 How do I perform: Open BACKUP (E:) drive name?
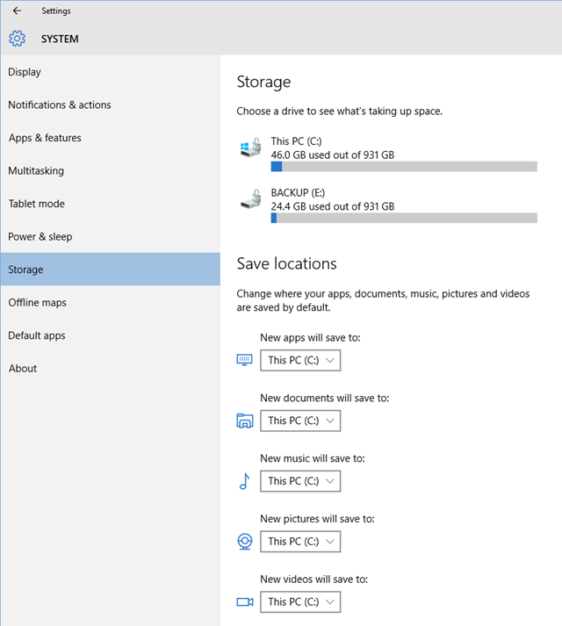298,193
